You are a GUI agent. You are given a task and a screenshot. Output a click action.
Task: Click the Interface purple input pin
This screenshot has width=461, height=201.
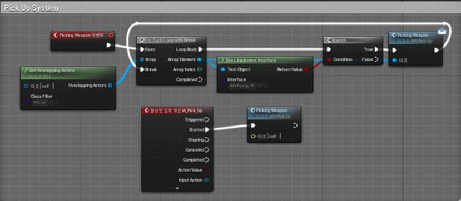click(223, 83)
